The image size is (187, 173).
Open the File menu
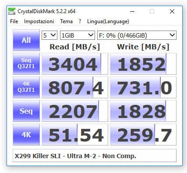(14, 21)
